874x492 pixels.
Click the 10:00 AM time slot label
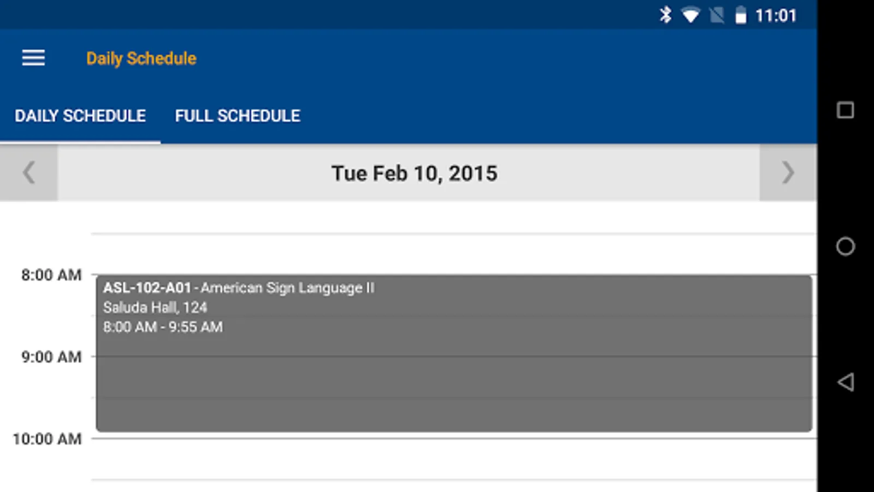[47, 439]
